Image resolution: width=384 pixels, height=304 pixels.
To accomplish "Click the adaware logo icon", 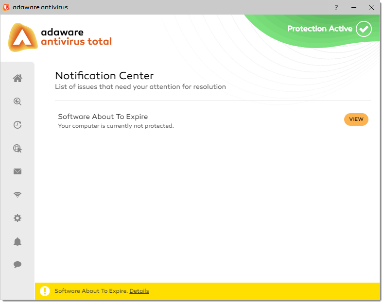I will tap(22, 37).
